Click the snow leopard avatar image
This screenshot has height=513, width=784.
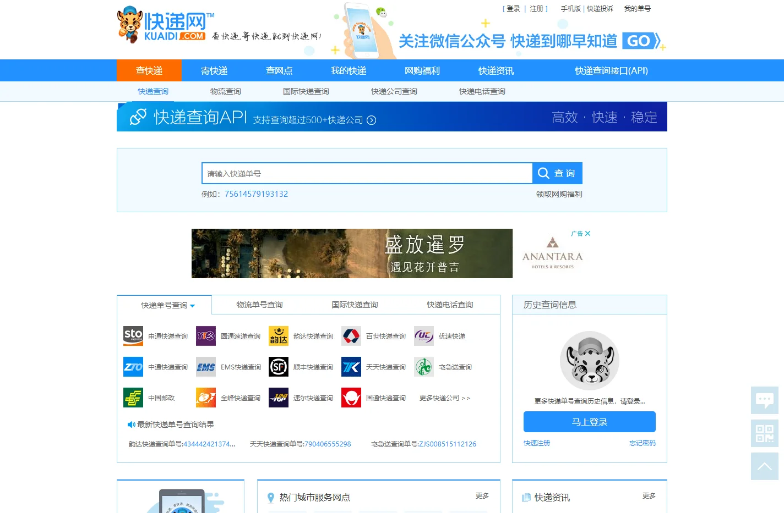590,361
